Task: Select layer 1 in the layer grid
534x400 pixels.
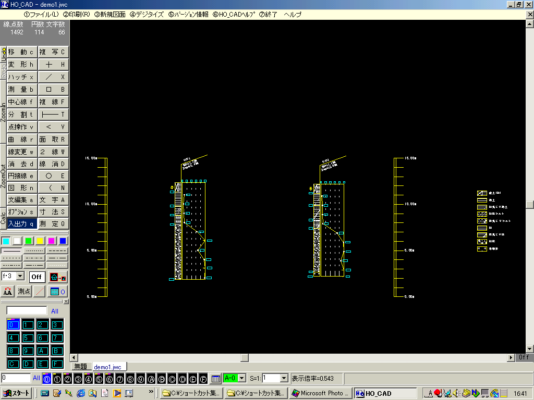Action: coord(27,325)
